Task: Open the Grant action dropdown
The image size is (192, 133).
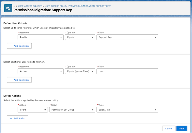Action: pos(33,110)
